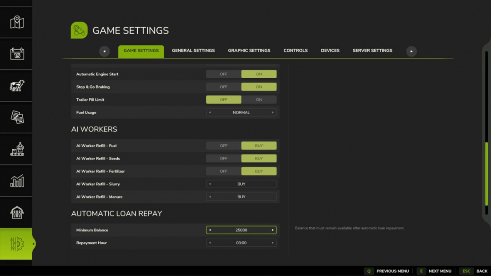The width and height of the screenshot is (491, 276).
Task: Click the ESC key hint
Action: 466,271
